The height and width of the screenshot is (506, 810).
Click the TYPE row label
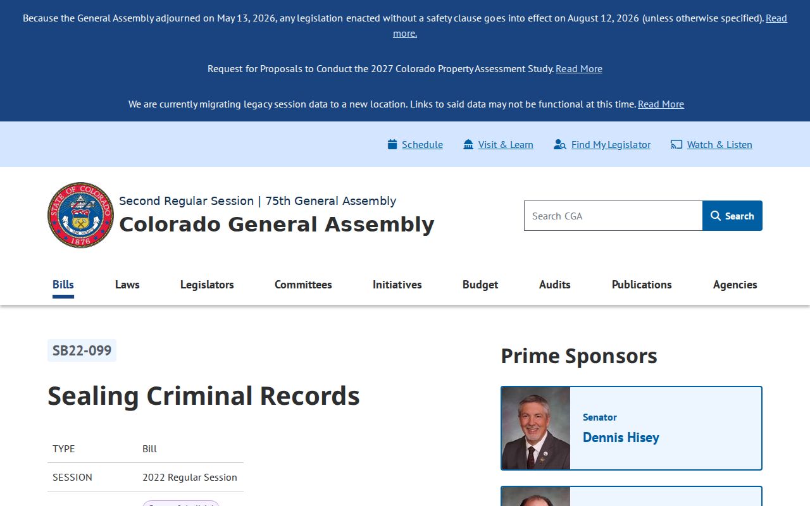click(x=64, y=448)
